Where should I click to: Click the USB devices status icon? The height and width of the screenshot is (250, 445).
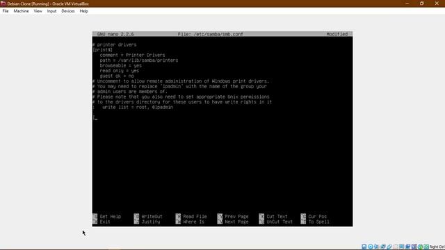pyautogui.click(x=389, y=247)
